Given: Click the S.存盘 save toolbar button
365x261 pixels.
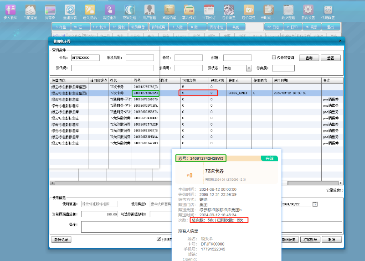Looking at the screenshot, I should tap(61, 27).
